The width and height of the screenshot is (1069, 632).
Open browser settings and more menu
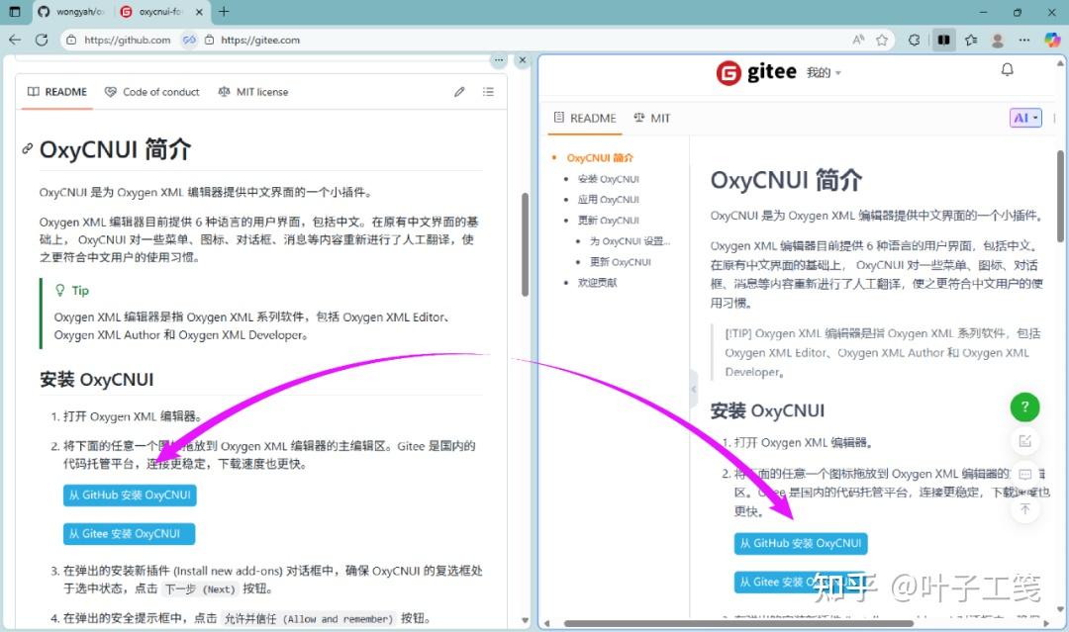coord(1024,40)
